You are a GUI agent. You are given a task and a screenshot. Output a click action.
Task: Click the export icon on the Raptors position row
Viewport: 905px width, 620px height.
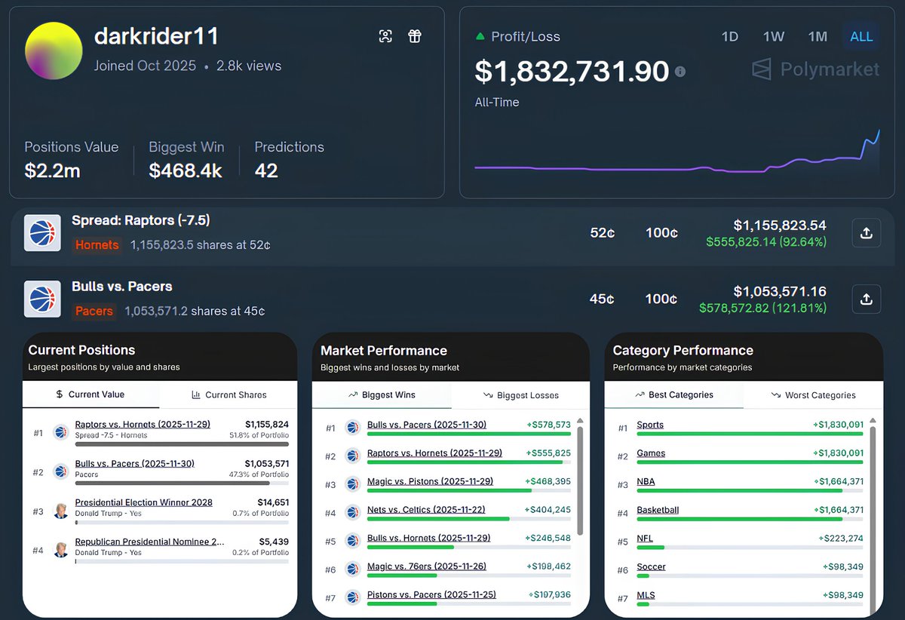point(866,233)
